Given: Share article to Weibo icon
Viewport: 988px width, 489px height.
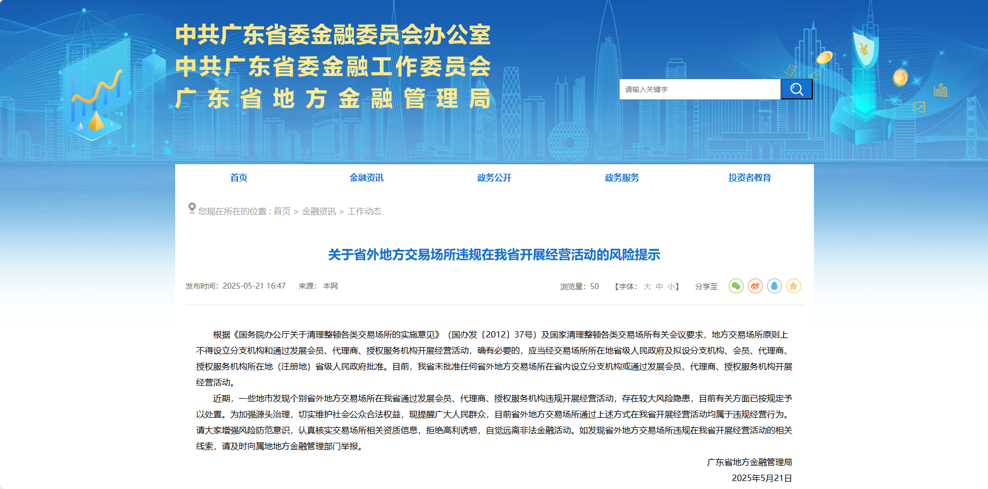Looking at the screenshot, I should (x=755, y=286).
